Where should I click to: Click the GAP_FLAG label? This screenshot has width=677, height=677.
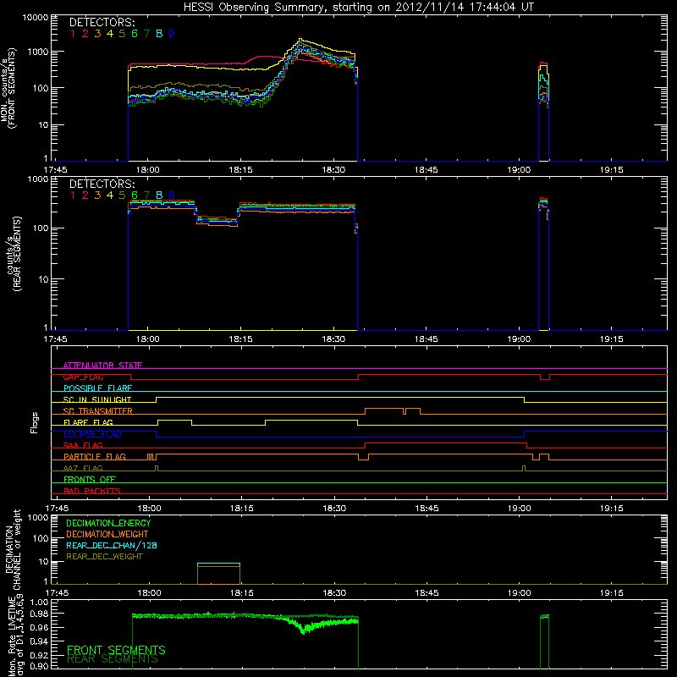(84, 377)
